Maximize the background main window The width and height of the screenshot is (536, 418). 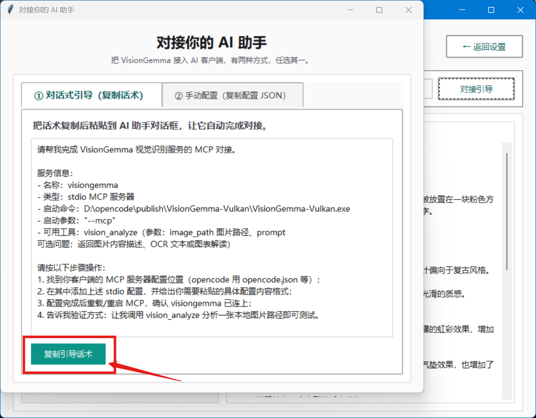point(491,10)
